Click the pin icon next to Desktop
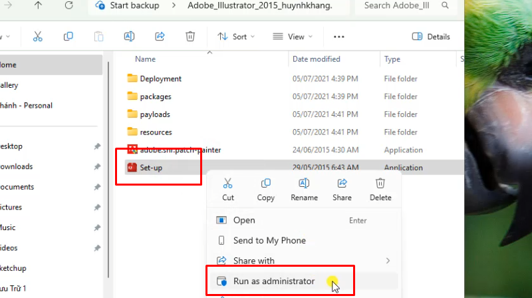The image size is (532, 298). (97, 146)
